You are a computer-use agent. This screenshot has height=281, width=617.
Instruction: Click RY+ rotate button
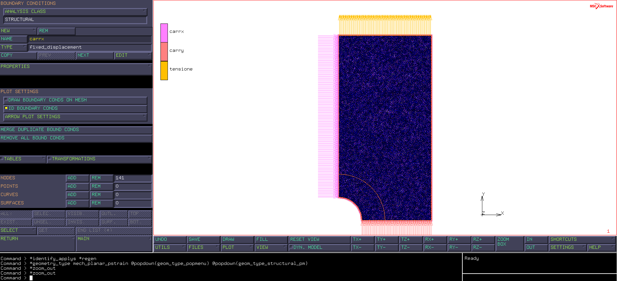459,239
